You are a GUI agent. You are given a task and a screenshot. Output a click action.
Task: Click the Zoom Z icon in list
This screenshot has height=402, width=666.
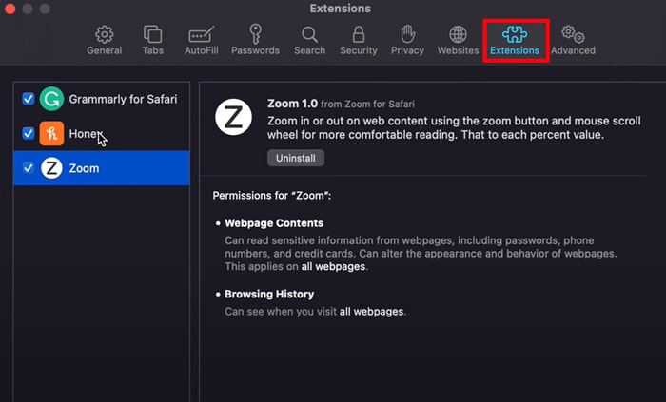51,168
